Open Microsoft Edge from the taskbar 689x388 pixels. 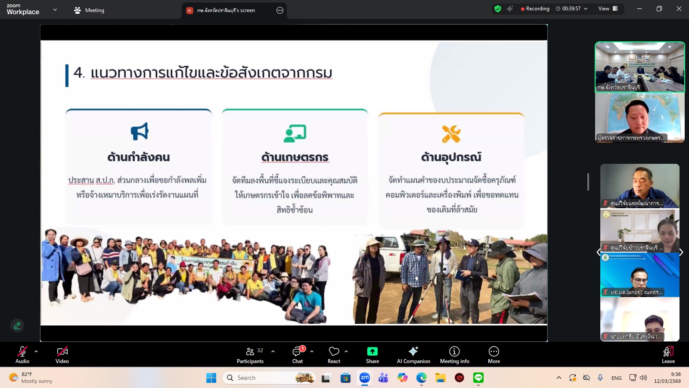point(421,378)
